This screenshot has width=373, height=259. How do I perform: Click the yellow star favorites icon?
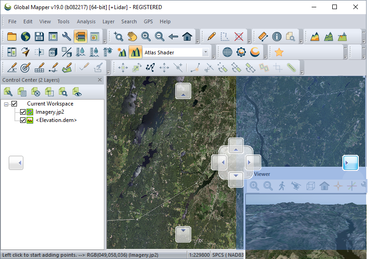[x=279, y=52]
